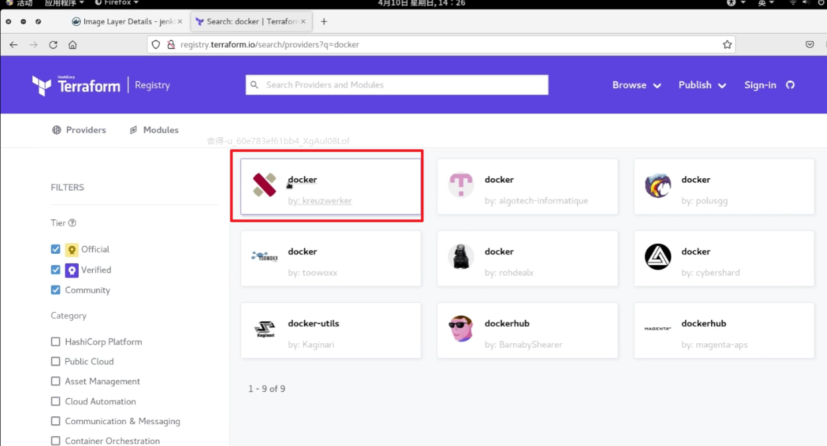The width and height of the screenshot is (827, 446).
Task: Show site security info via padlock icon
Action: pyautogui.click(x=171, y=44)
